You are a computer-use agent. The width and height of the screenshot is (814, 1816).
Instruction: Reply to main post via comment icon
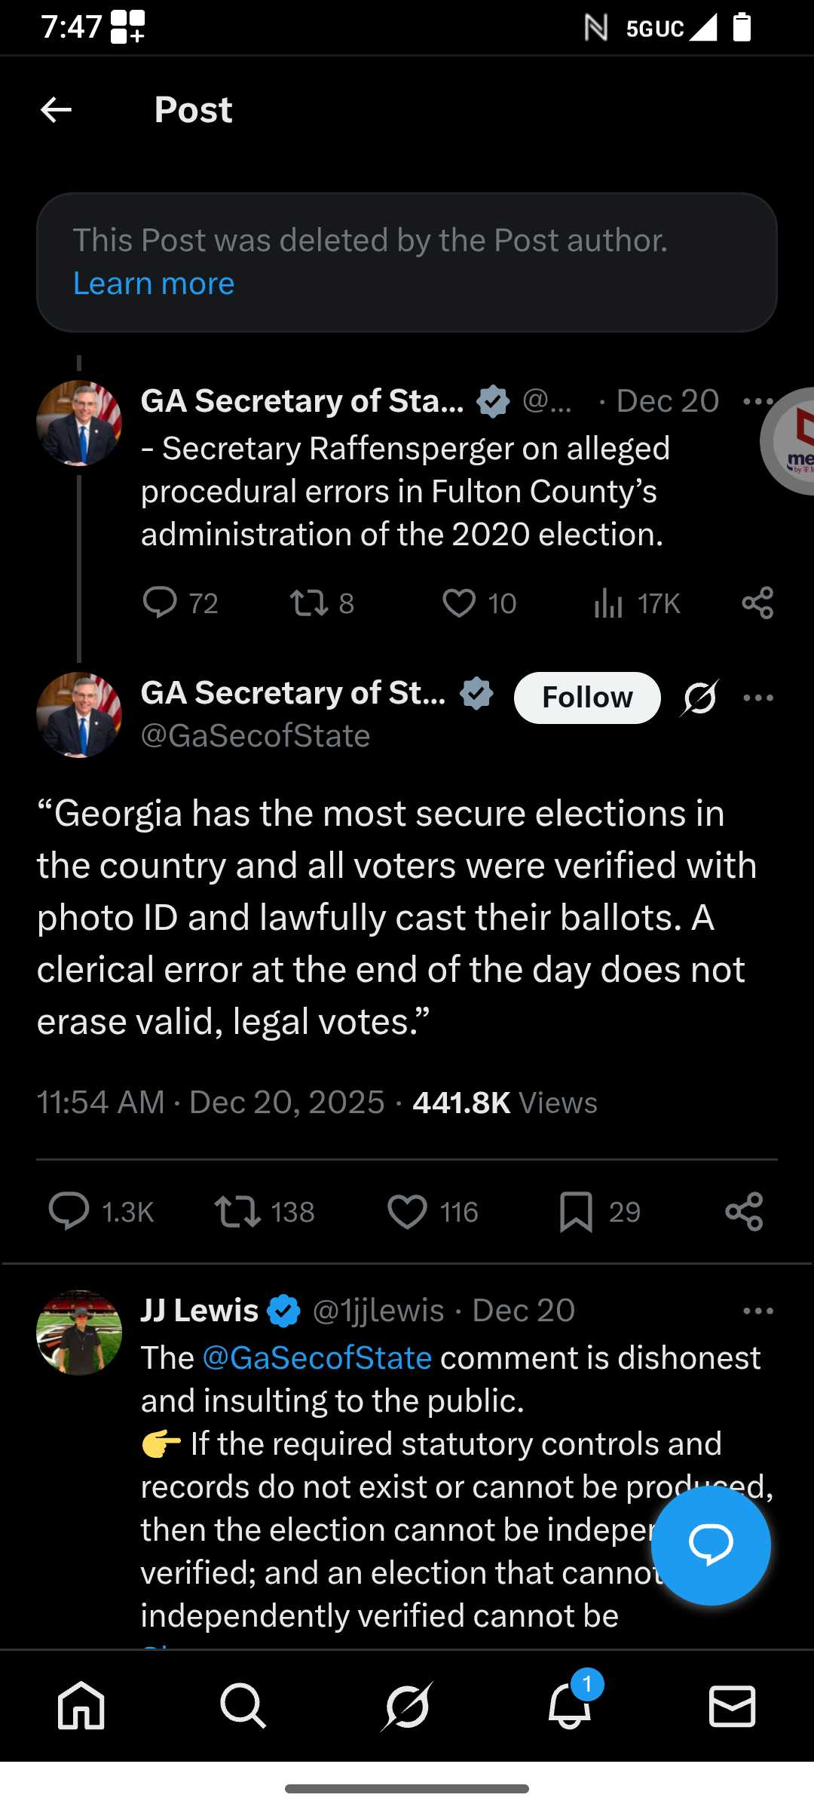tap(69, 1212)
